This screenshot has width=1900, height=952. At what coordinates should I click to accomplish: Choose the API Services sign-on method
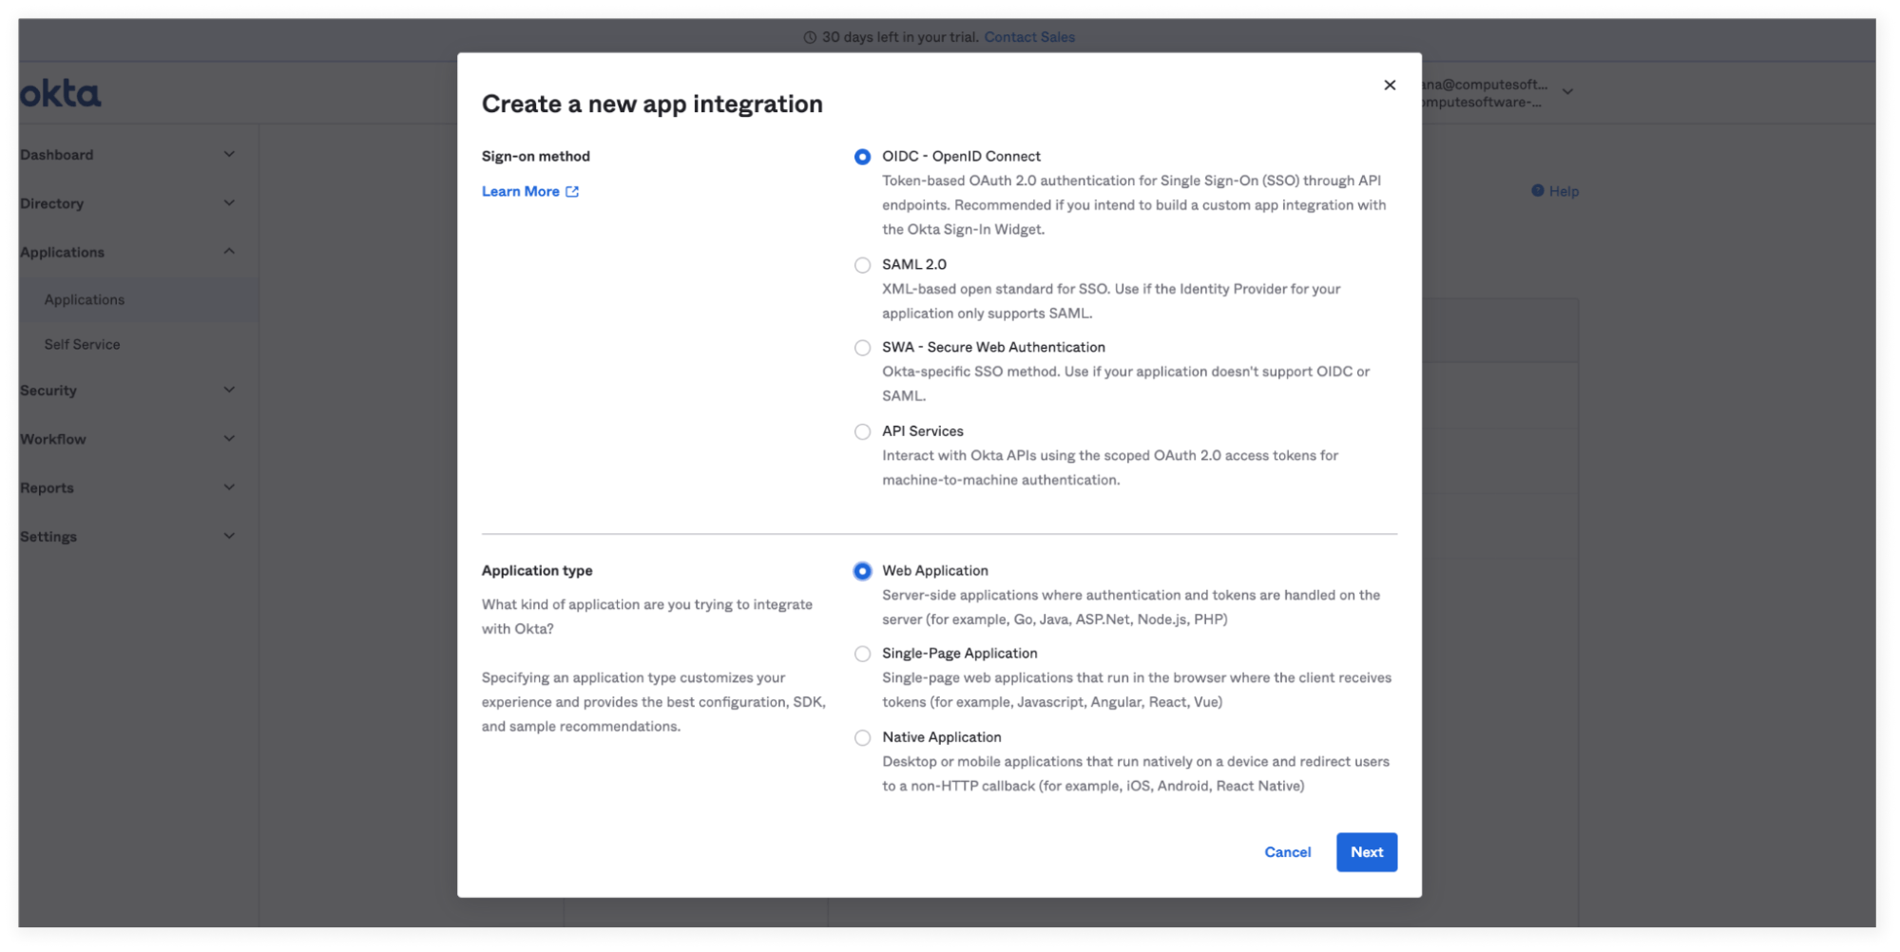(862, 431)
